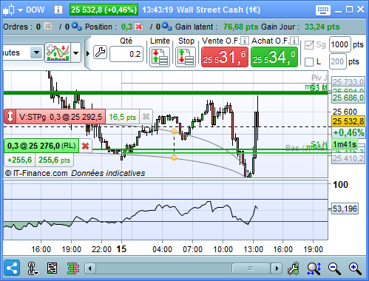
Task: Click the Limite order icon
Action: 160,57
